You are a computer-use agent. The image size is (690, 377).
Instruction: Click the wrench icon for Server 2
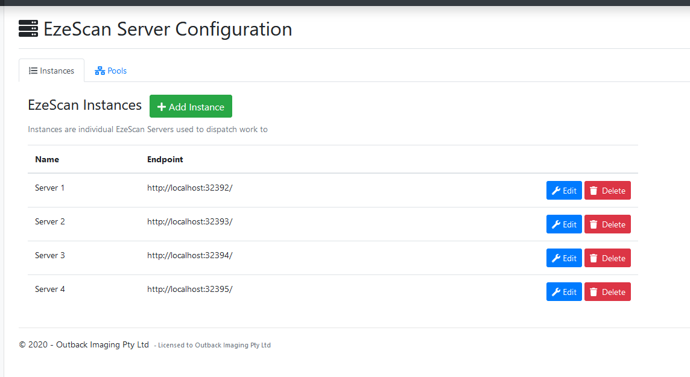556,224
